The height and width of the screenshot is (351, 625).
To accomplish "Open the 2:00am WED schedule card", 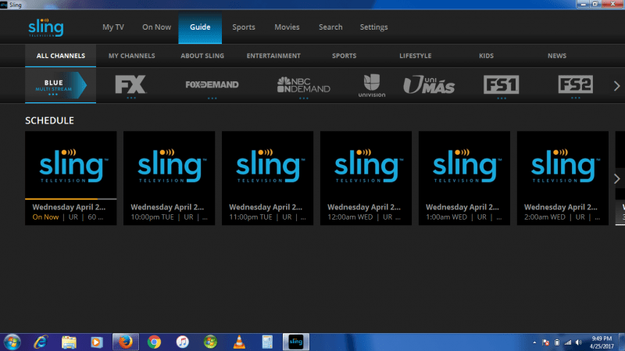I will click(x=562, y=178).
